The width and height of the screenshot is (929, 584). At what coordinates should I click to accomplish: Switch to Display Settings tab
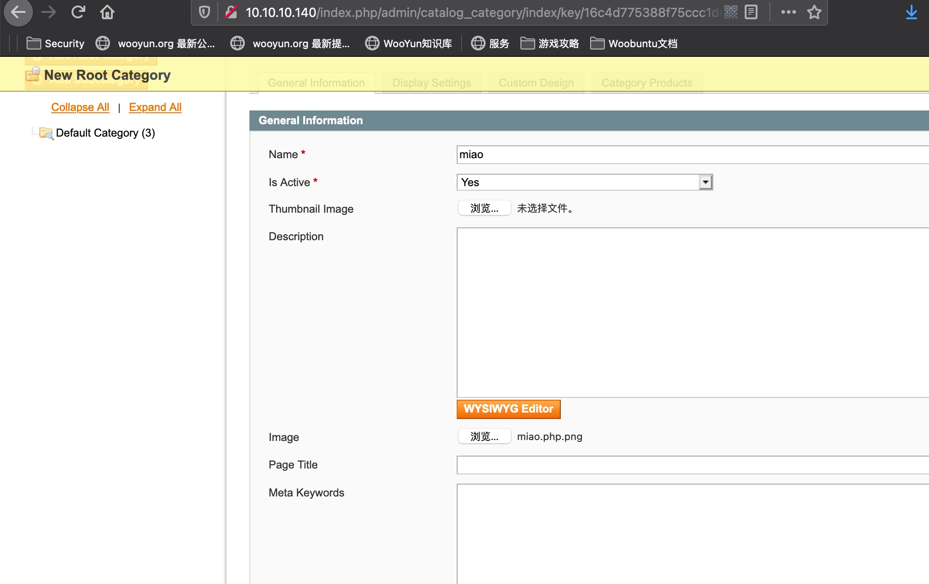431,83
